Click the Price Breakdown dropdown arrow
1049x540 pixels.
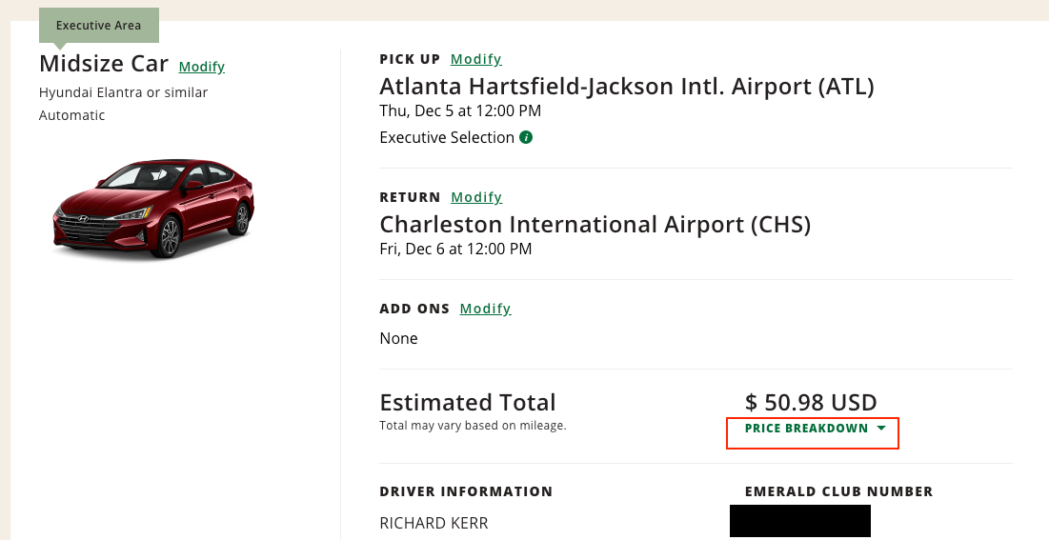(x=881, y=429)
